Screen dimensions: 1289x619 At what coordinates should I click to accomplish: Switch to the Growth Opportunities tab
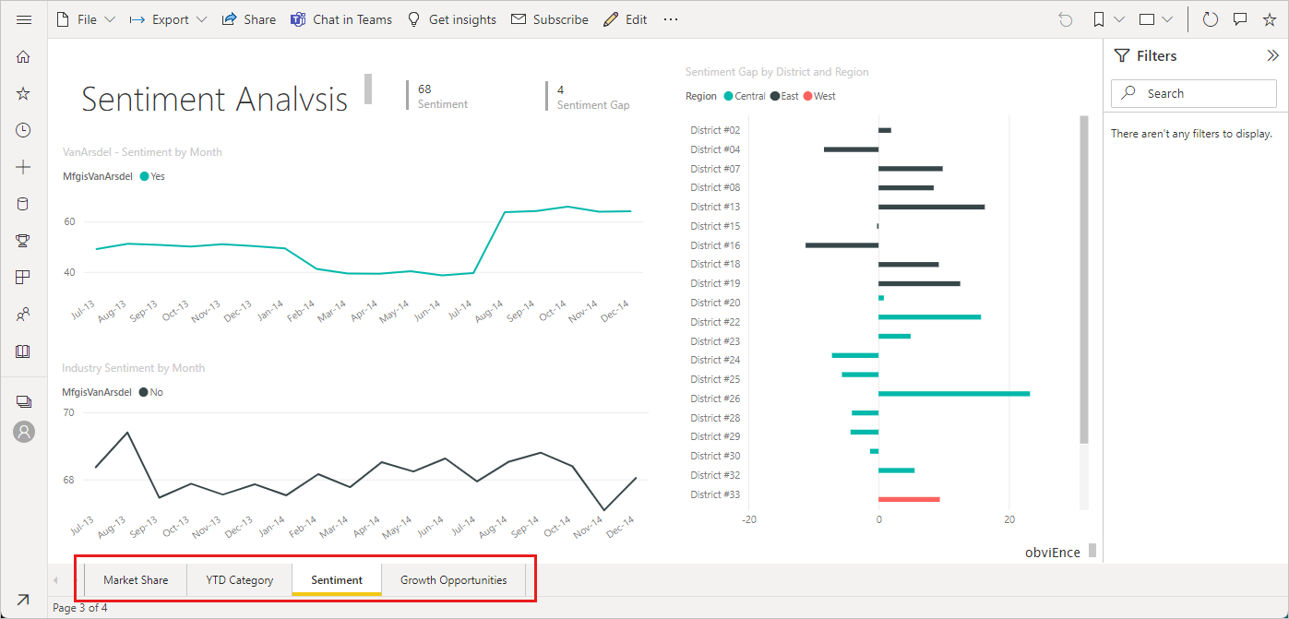(x=453, y=580)
